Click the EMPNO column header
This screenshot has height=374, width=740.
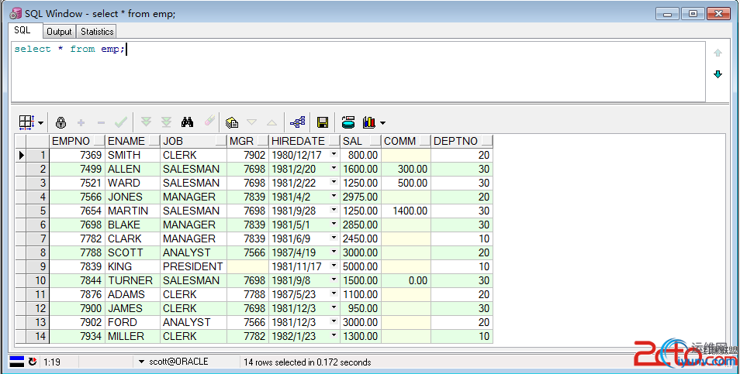(x=77, y=141)
